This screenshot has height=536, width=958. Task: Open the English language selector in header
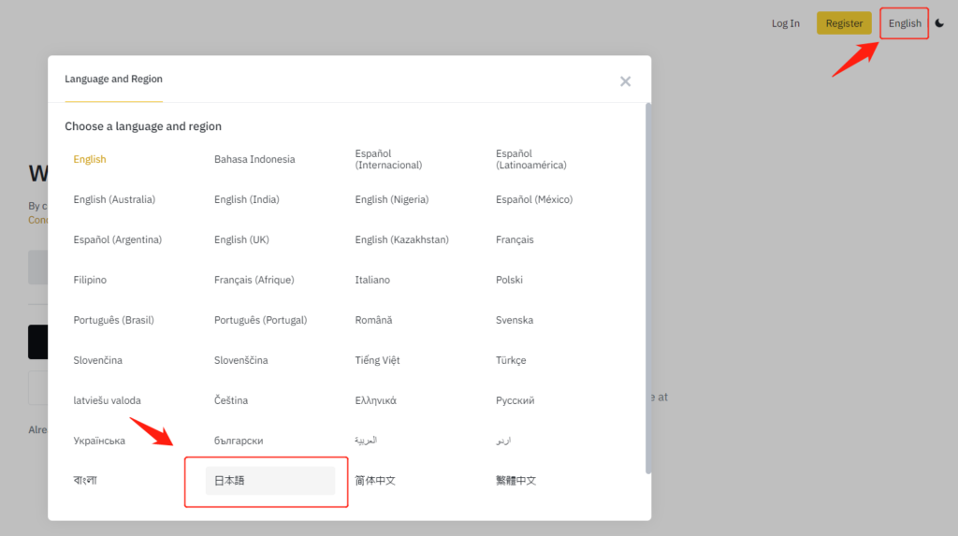(905, 23)
